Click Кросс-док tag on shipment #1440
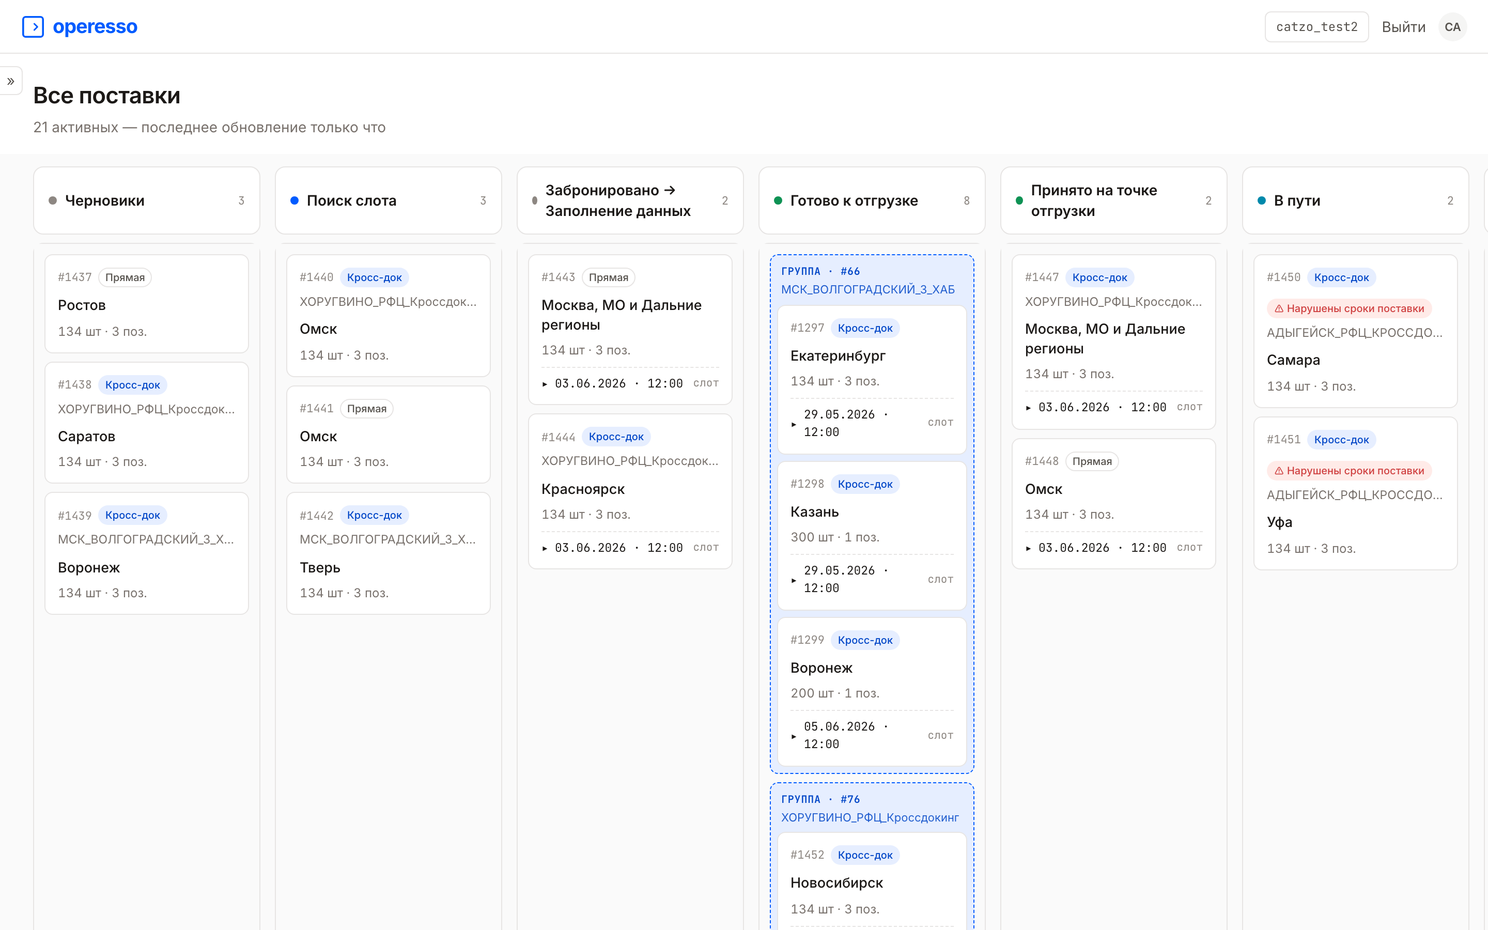Image resolution: width=1488 pixels, height=930 pixels. click(x=374, y=277)
